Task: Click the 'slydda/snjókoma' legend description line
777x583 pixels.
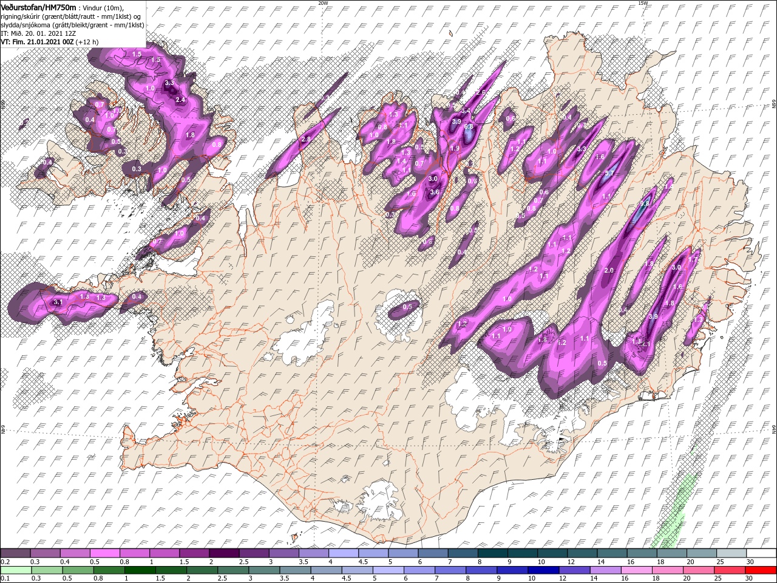Action: pos(72,25)
